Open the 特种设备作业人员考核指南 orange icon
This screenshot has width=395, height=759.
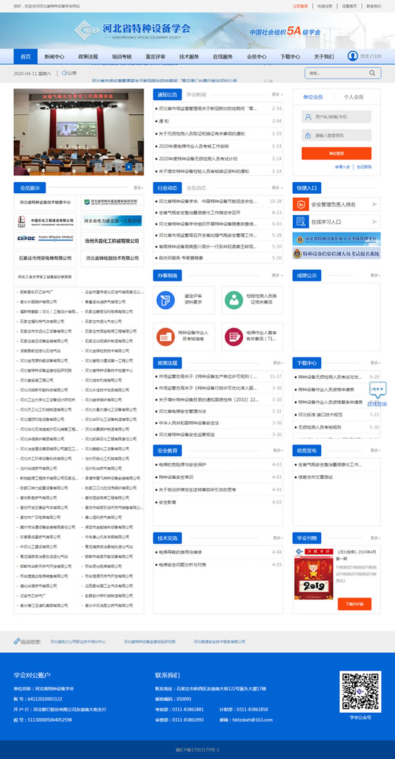[x=165, y=337]
